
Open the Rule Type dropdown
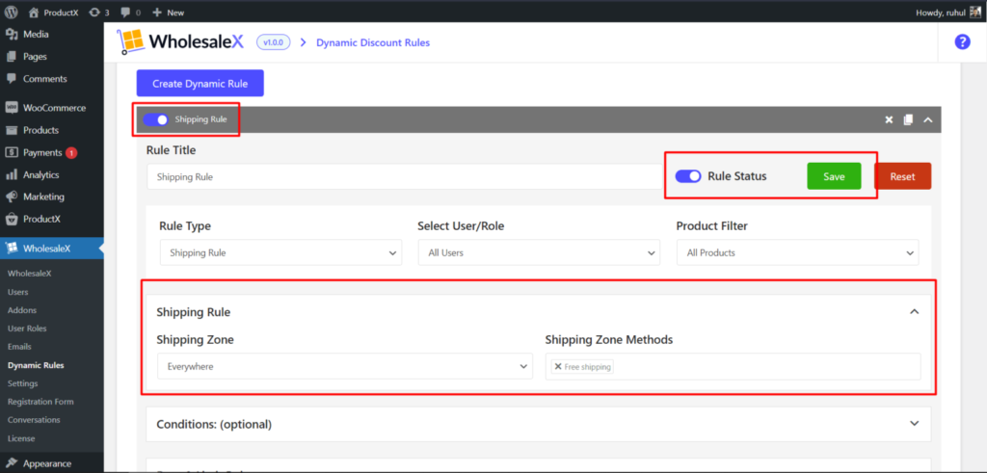coord(280,252)
